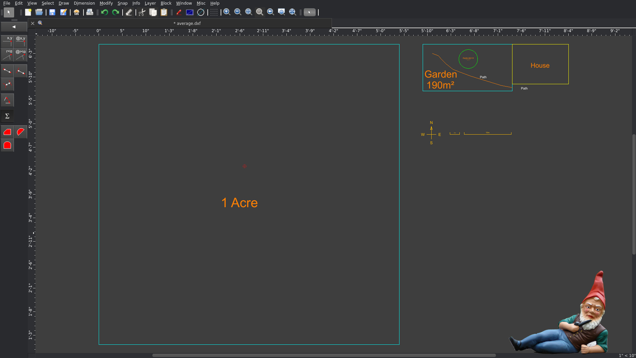Viewport: 636px width, 358px height.
Task: Click the Undo arrow icon
Action: coord(105,12)
